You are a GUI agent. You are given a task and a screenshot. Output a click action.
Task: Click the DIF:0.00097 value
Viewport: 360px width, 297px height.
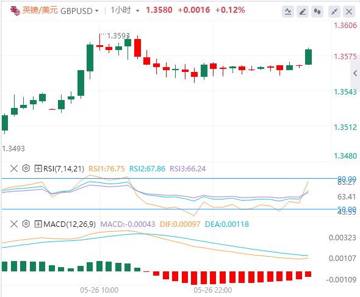pos(180,224)
